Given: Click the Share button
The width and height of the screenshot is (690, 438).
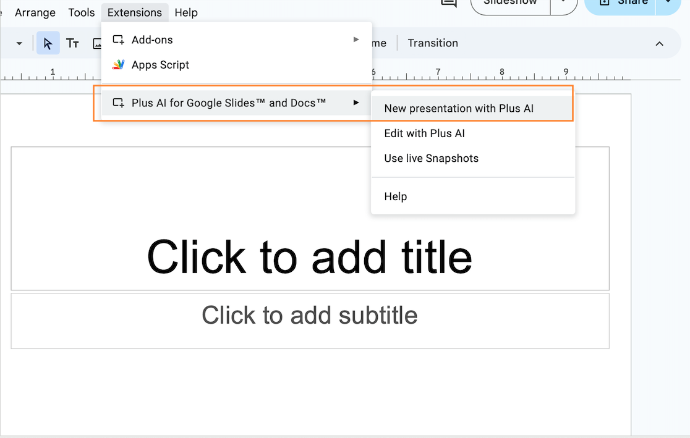Looking at the screenshot, I should (x=621, y=4).
